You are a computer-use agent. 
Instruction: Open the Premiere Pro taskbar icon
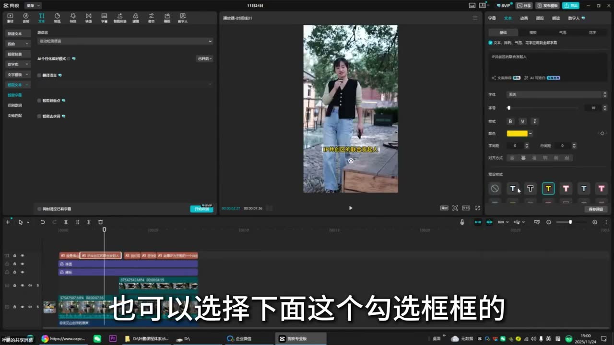(113, 339)
